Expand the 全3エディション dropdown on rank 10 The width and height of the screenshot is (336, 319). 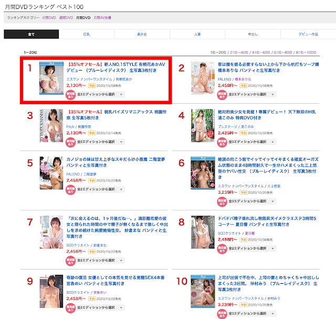252,314
